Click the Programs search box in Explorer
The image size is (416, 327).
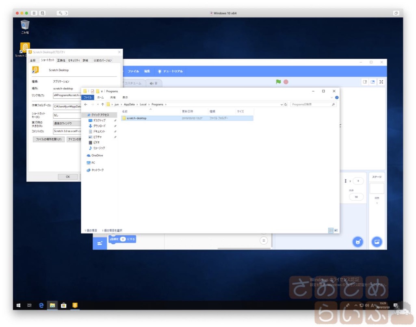[313, 104]
